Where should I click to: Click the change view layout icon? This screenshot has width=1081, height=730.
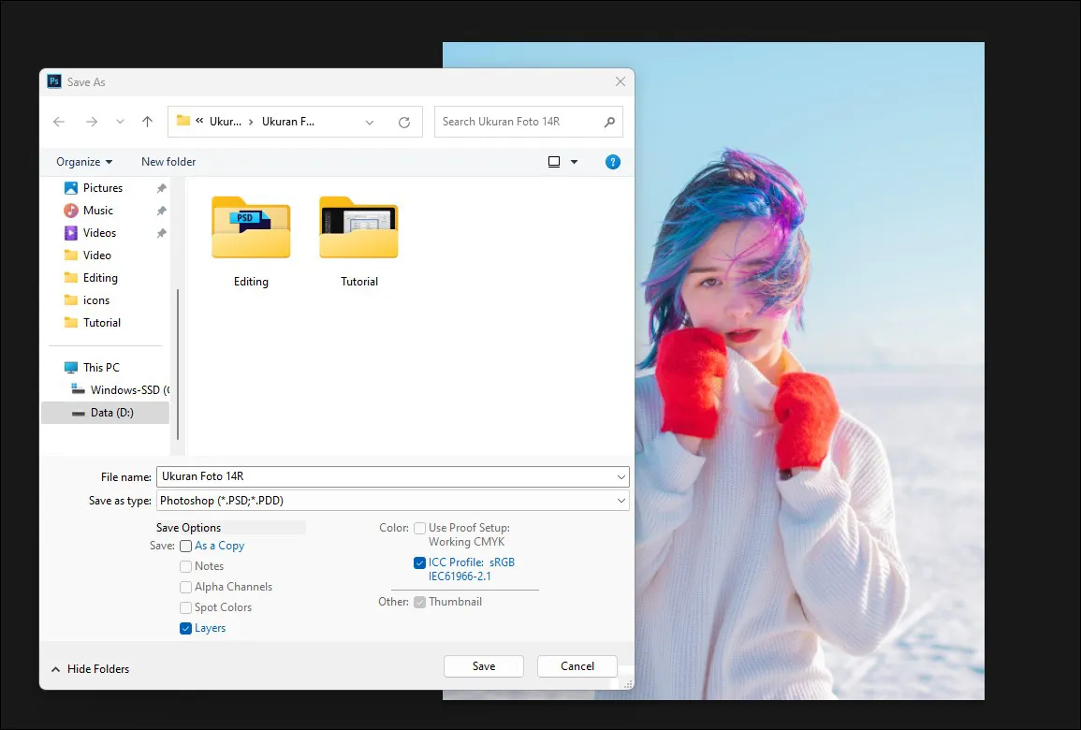click(554, 162)
